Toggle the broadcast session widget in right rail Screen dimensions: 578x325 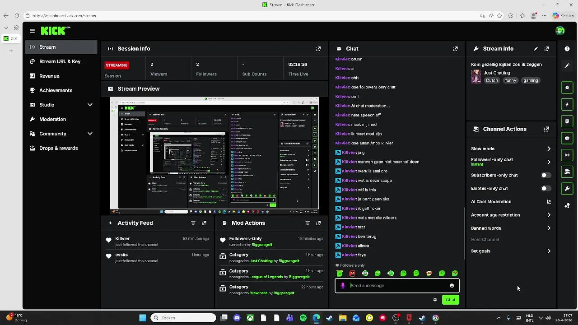coord(567,155)
